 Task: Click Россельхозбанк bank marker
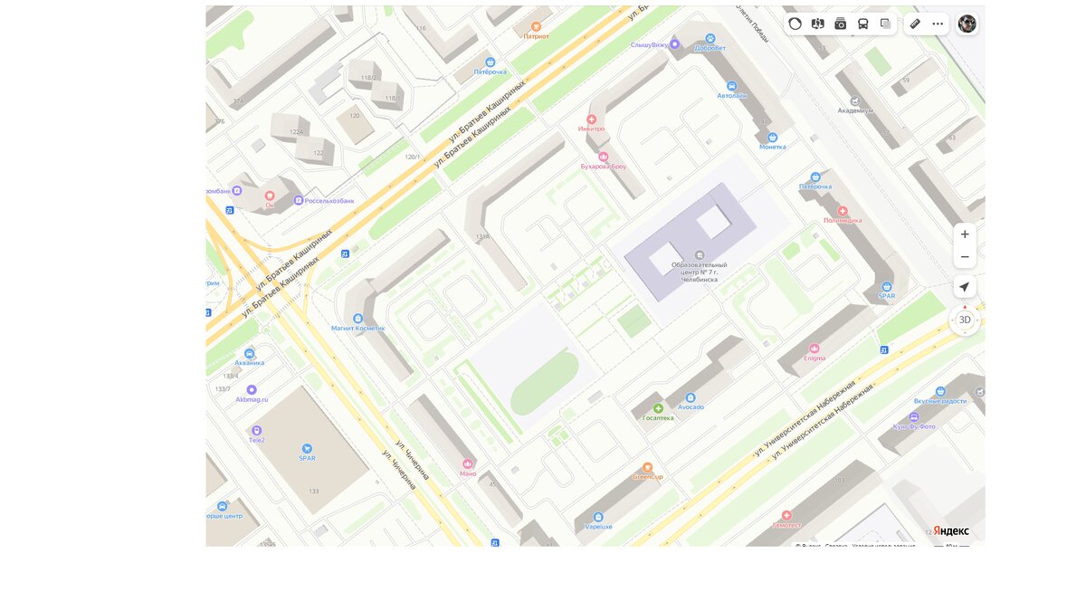pos(299,200)
